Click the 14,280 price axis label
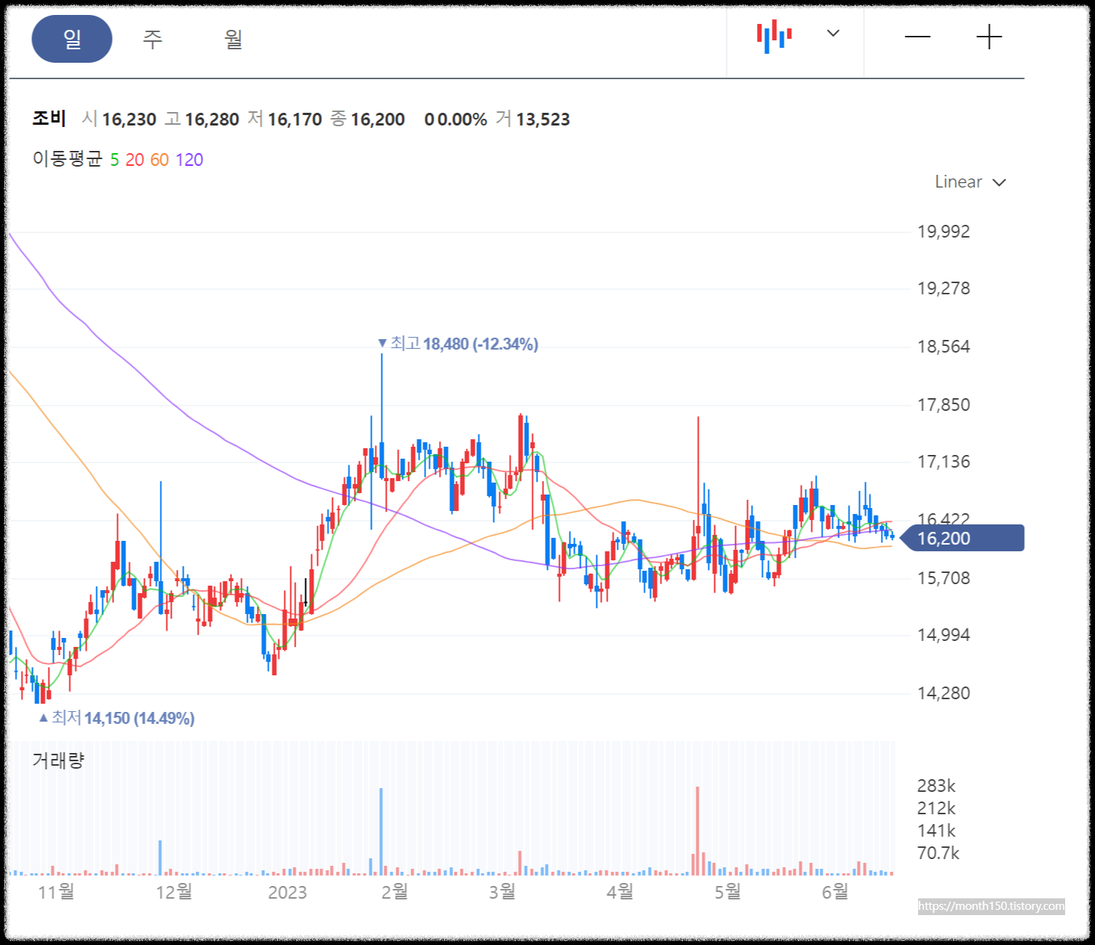Viewport: 1095px width, 945px height. tap(943, 693)
